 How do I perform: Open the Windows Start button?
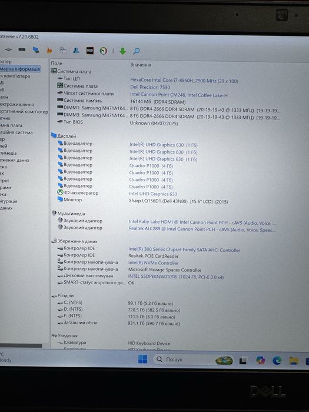(142, 359)
